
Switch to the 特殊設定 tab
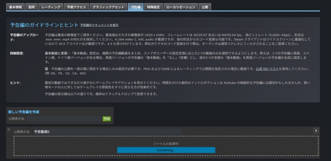[x=153, y=7]
